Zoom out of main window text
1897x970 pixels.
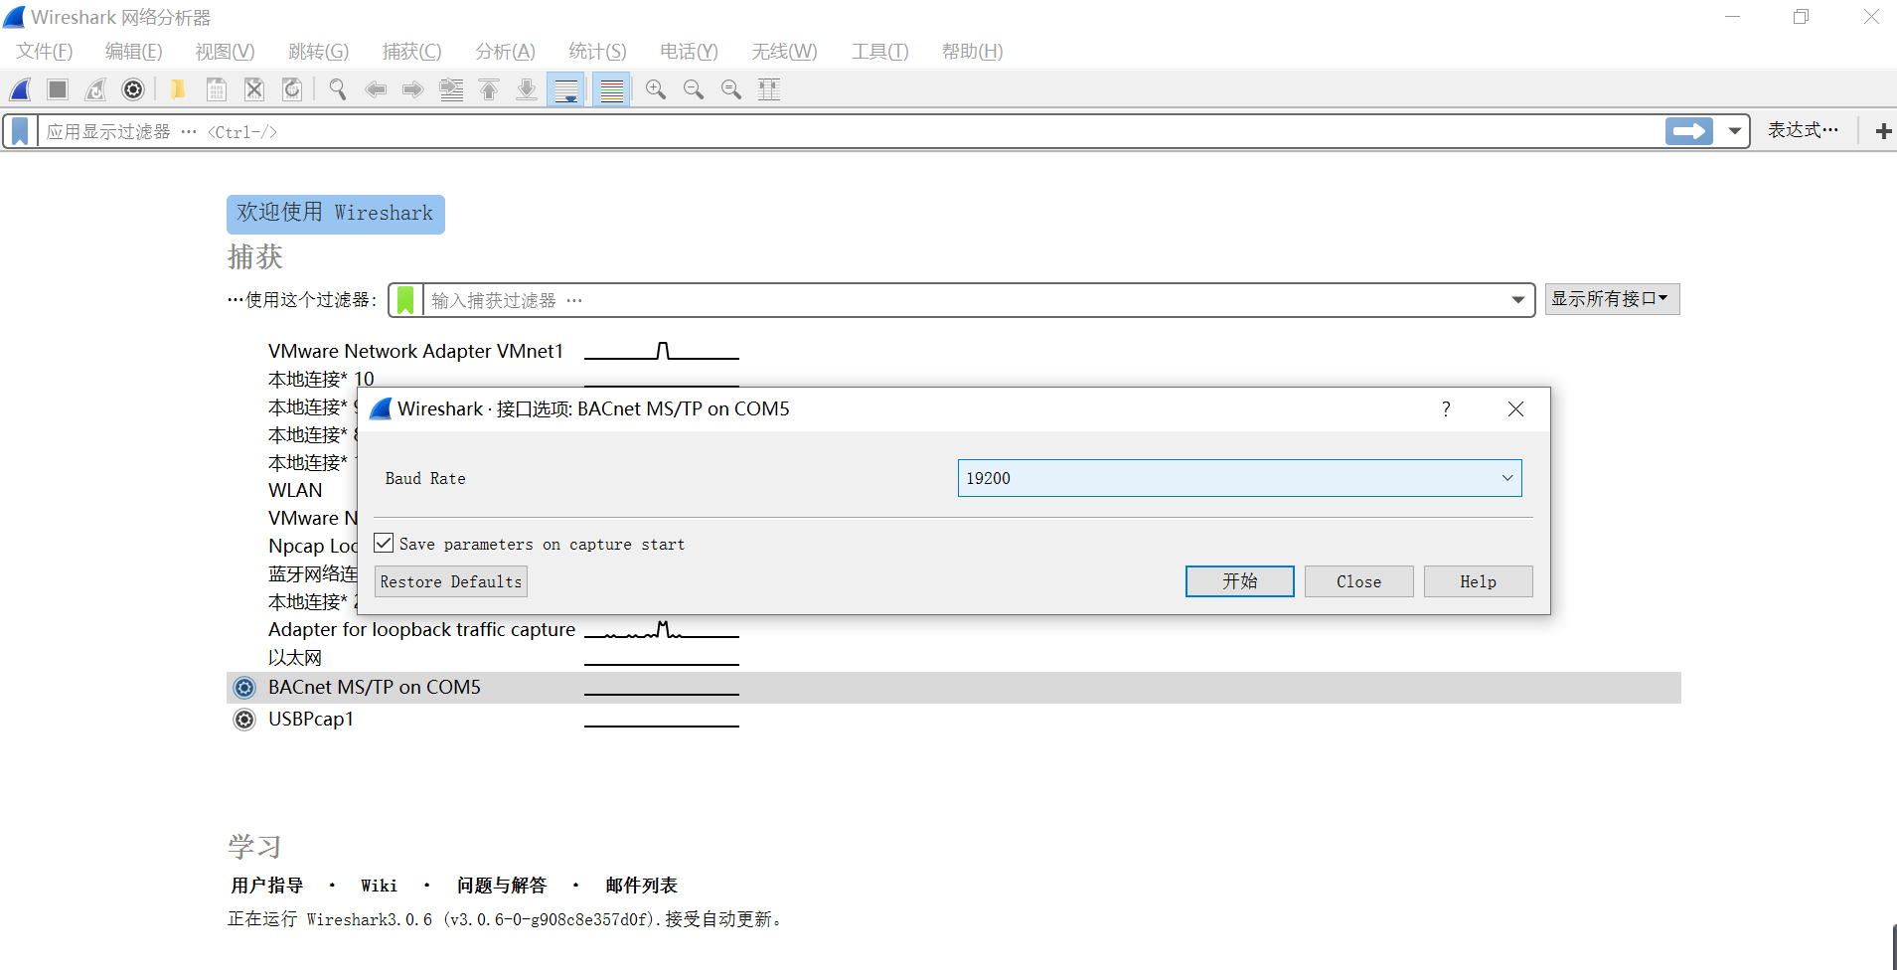coord(694,89)
